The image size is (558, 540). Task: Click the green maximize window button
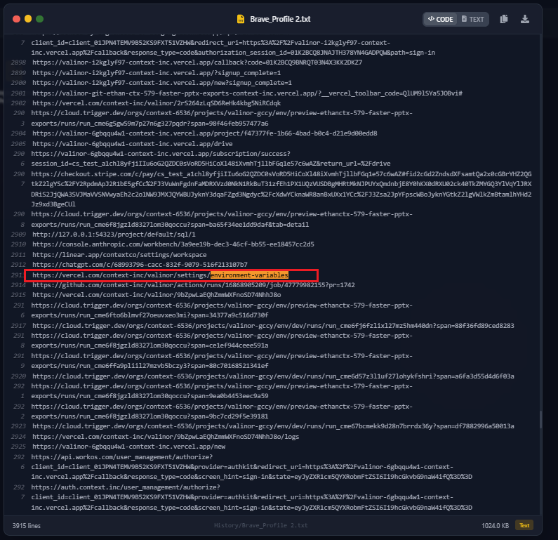point(40,19)
